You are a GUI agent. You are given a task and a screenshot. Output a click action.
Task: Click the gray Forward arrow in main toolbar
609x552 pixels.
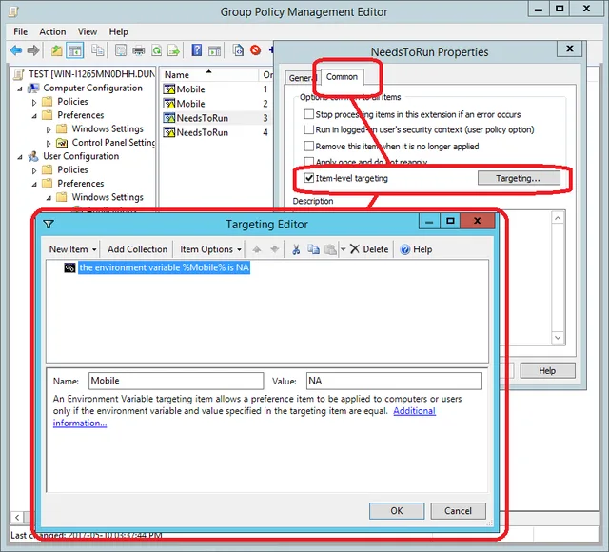[x=33, y=50]
